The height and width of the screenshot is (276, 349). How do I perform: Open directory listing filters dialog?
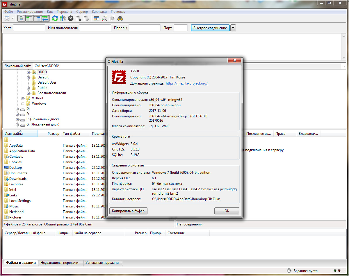click(97, 19)
